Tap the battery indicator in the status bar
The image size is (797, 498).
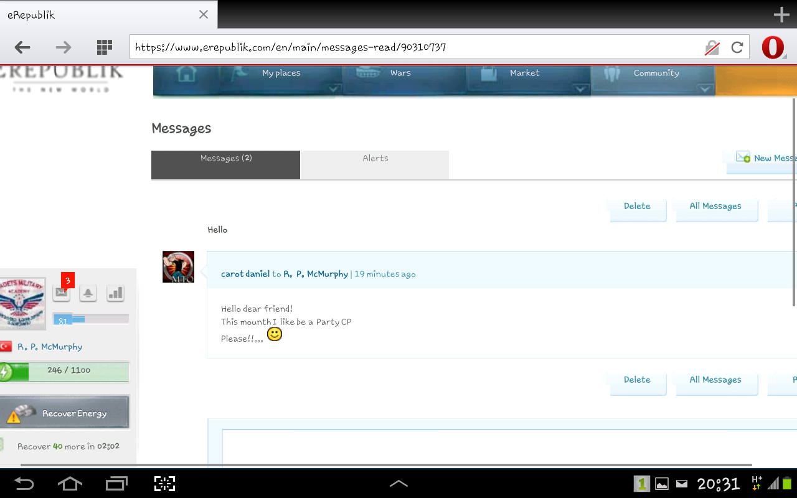tap(787, 483)
